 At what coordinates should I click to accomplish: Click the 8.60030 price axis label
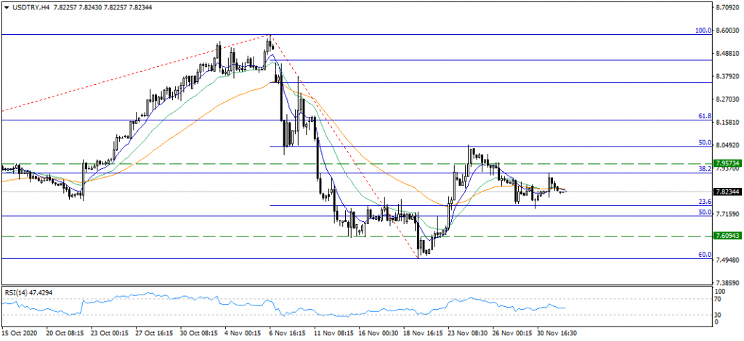tap(727, 30)
